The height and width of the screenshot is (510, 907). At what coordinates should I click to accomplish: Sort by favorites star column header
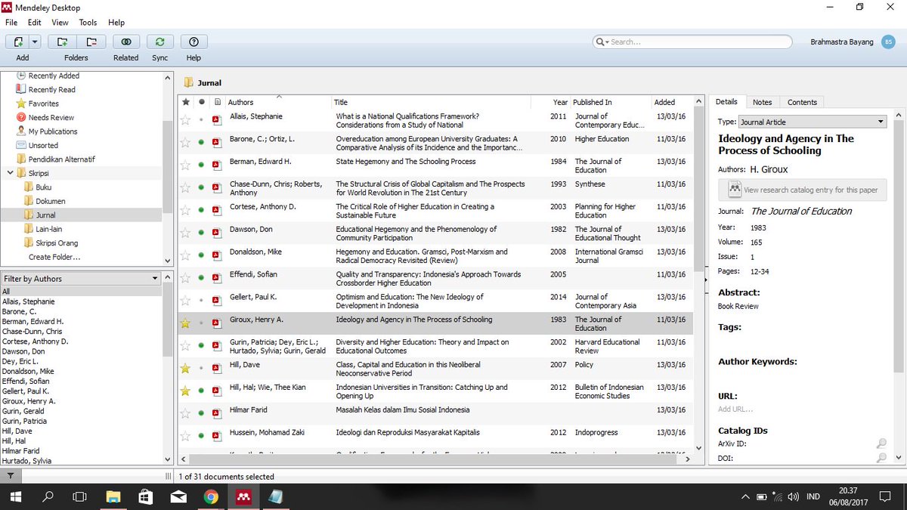pyautogui.click(x=186, y=102)
